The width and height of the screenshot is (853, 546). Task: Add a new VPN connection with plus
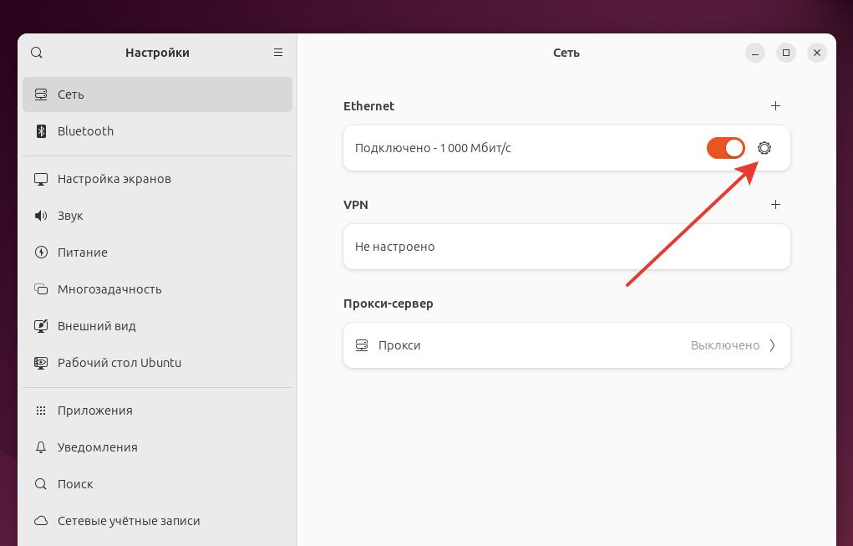click(x=776, y=204)
